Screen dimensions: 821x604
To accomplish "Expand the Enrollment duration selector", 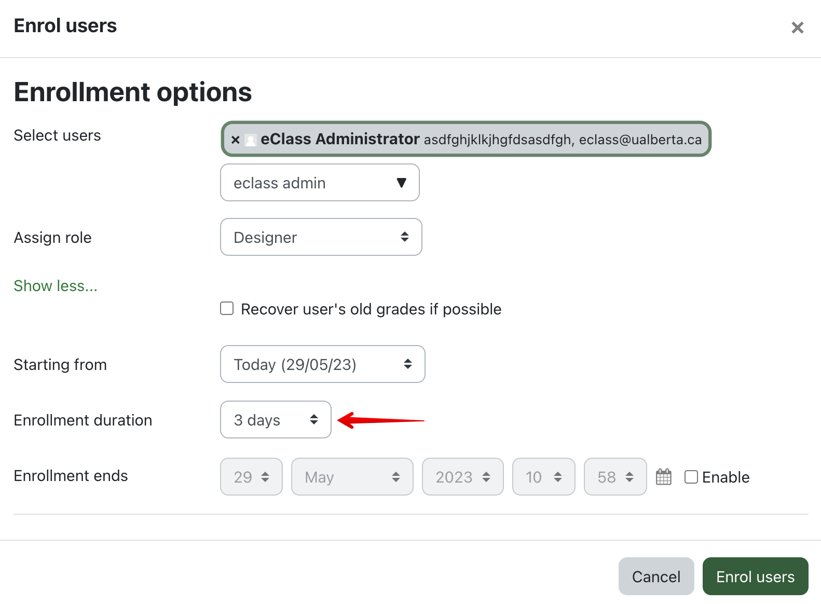I will [276, 420].
